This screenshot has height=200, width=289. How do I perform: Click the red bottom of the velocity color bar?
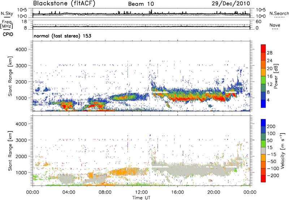click(x=263, y=179)
